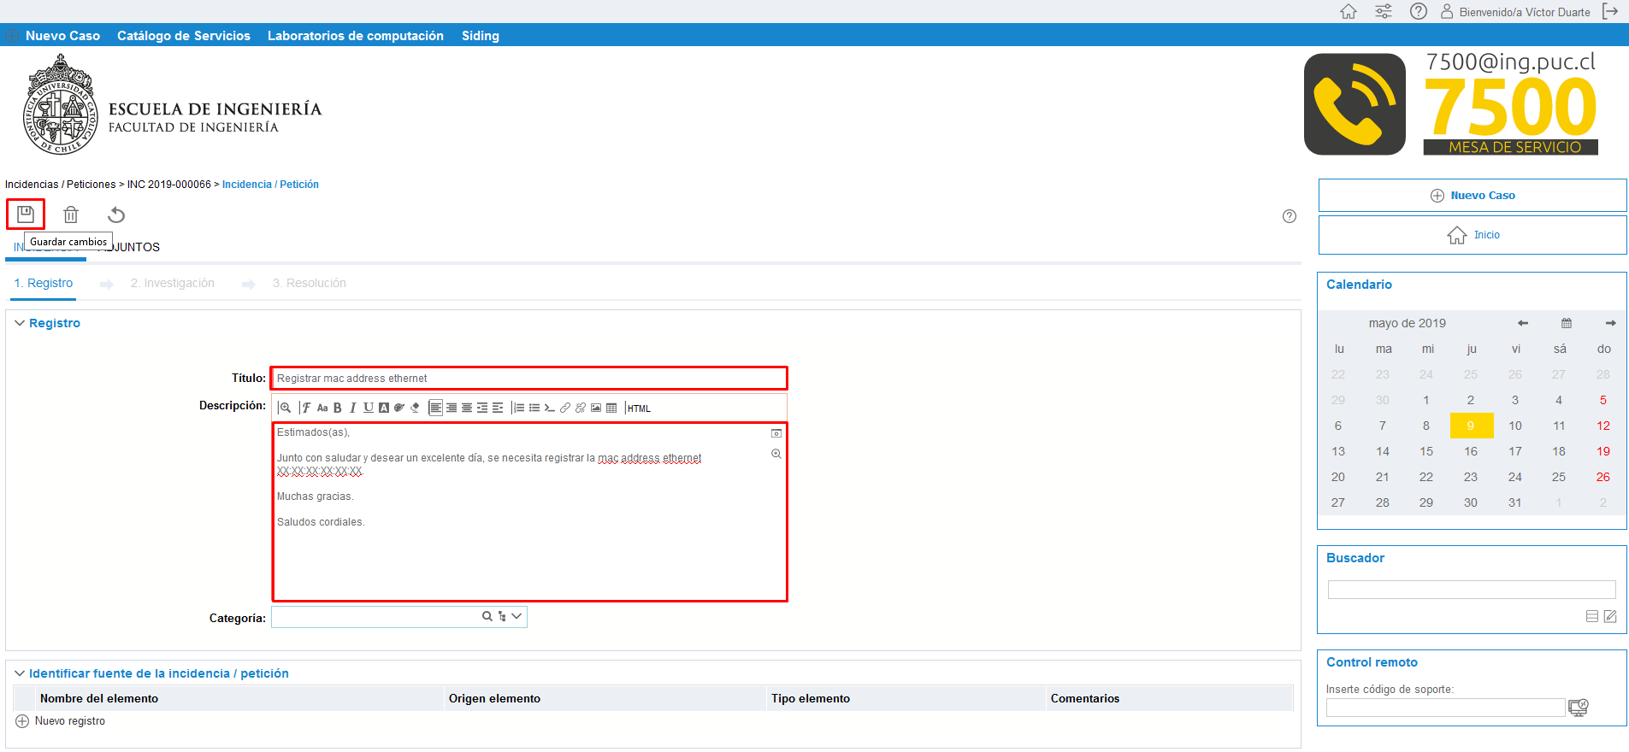Toggle italic formatting in description editor
The image size is (1629, 752).
(352, 408)
